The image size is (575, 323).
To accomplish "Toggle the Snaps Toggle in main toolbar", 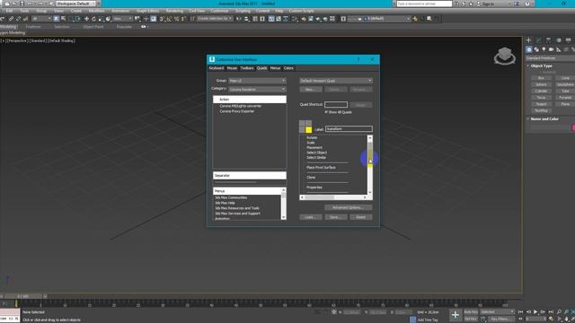I will (162, 19).
